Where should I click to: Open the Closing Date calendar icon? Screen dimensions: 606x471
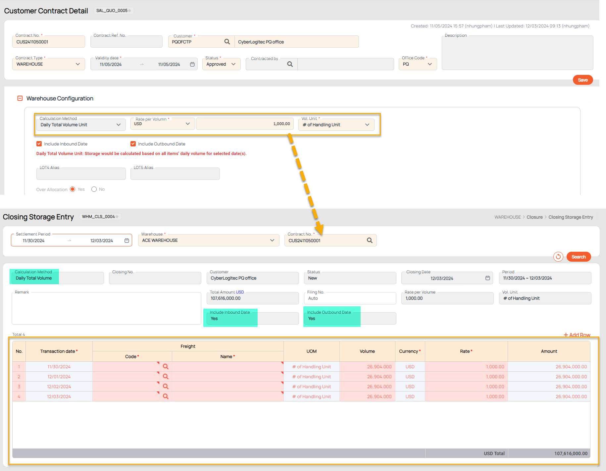point(487,278)
